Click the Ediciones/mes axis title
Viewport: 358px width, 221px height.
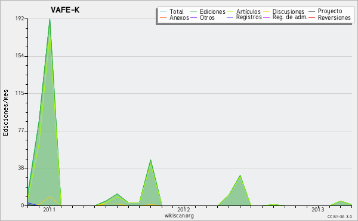point(5,113)
